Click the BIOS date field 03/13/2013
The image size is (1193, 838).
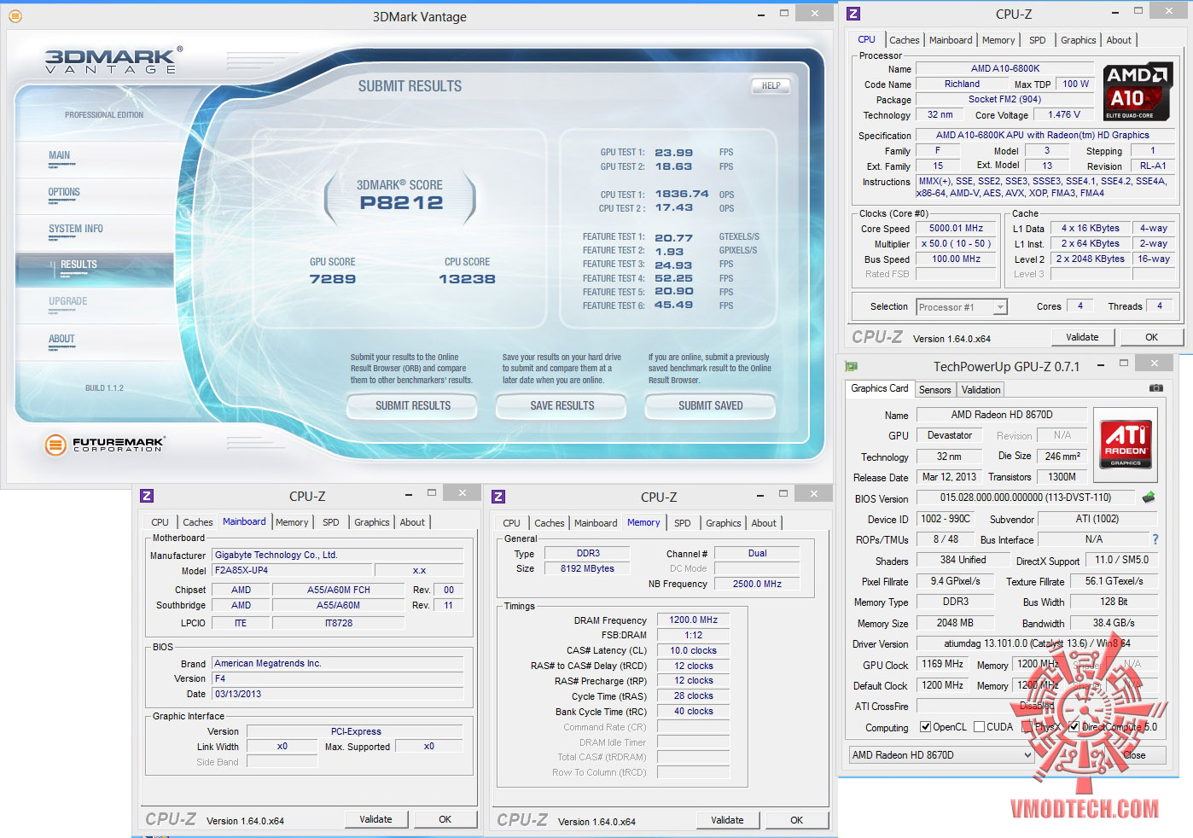(x=337, y=694)
